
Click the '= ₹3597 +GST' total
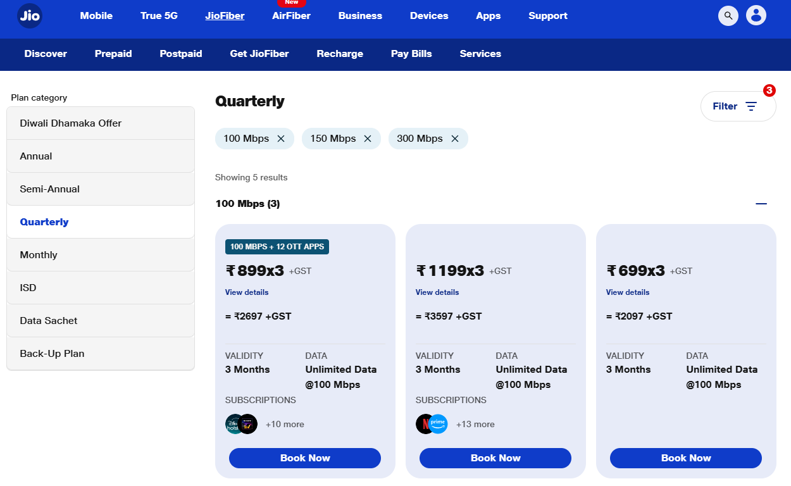point(449,316)
